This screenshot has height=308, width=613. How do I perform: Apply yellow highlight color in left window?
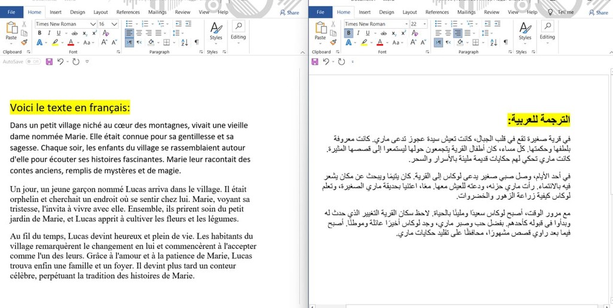tap(55, 42)
